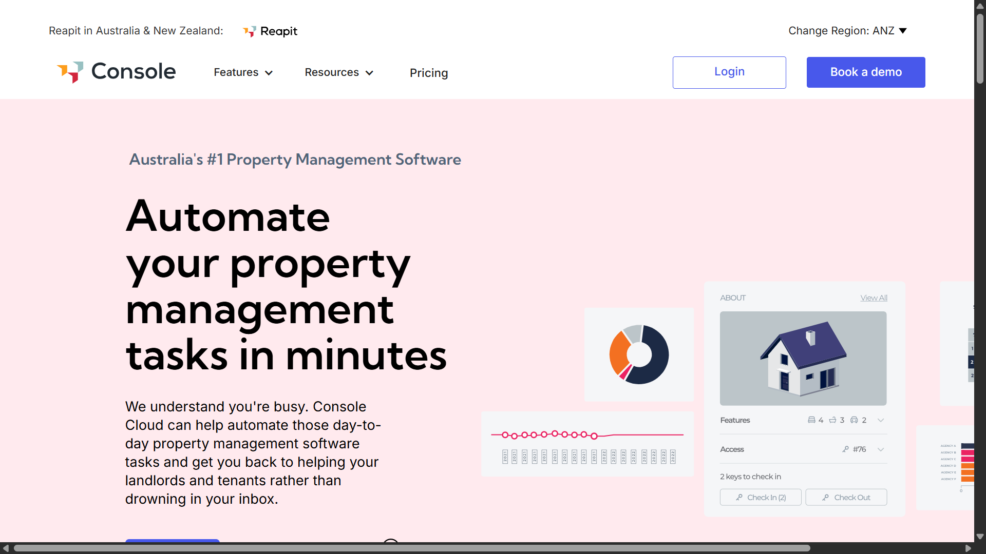The image size is (986, 554).
Task: Click the "2 keys to check in" text
Action: [x=750, y=477]
